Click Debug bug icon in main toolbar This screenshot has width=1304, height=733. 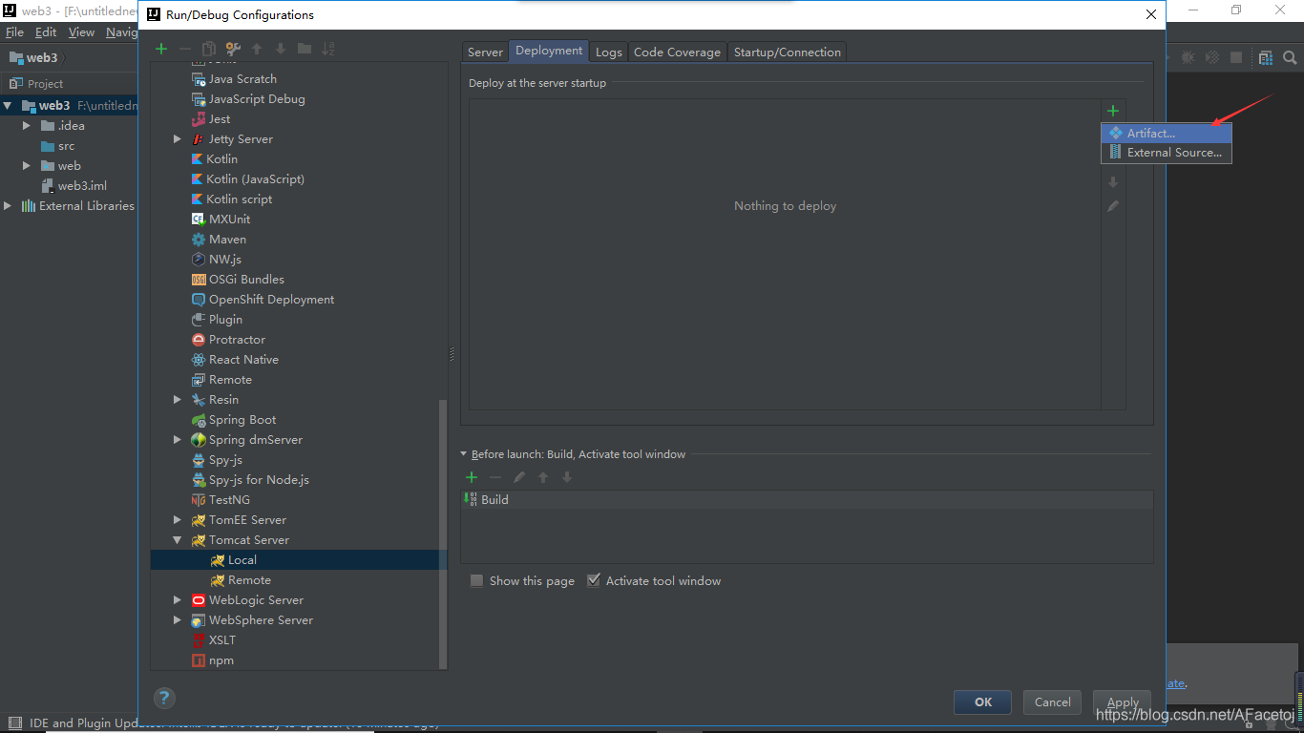[1188, 58]
